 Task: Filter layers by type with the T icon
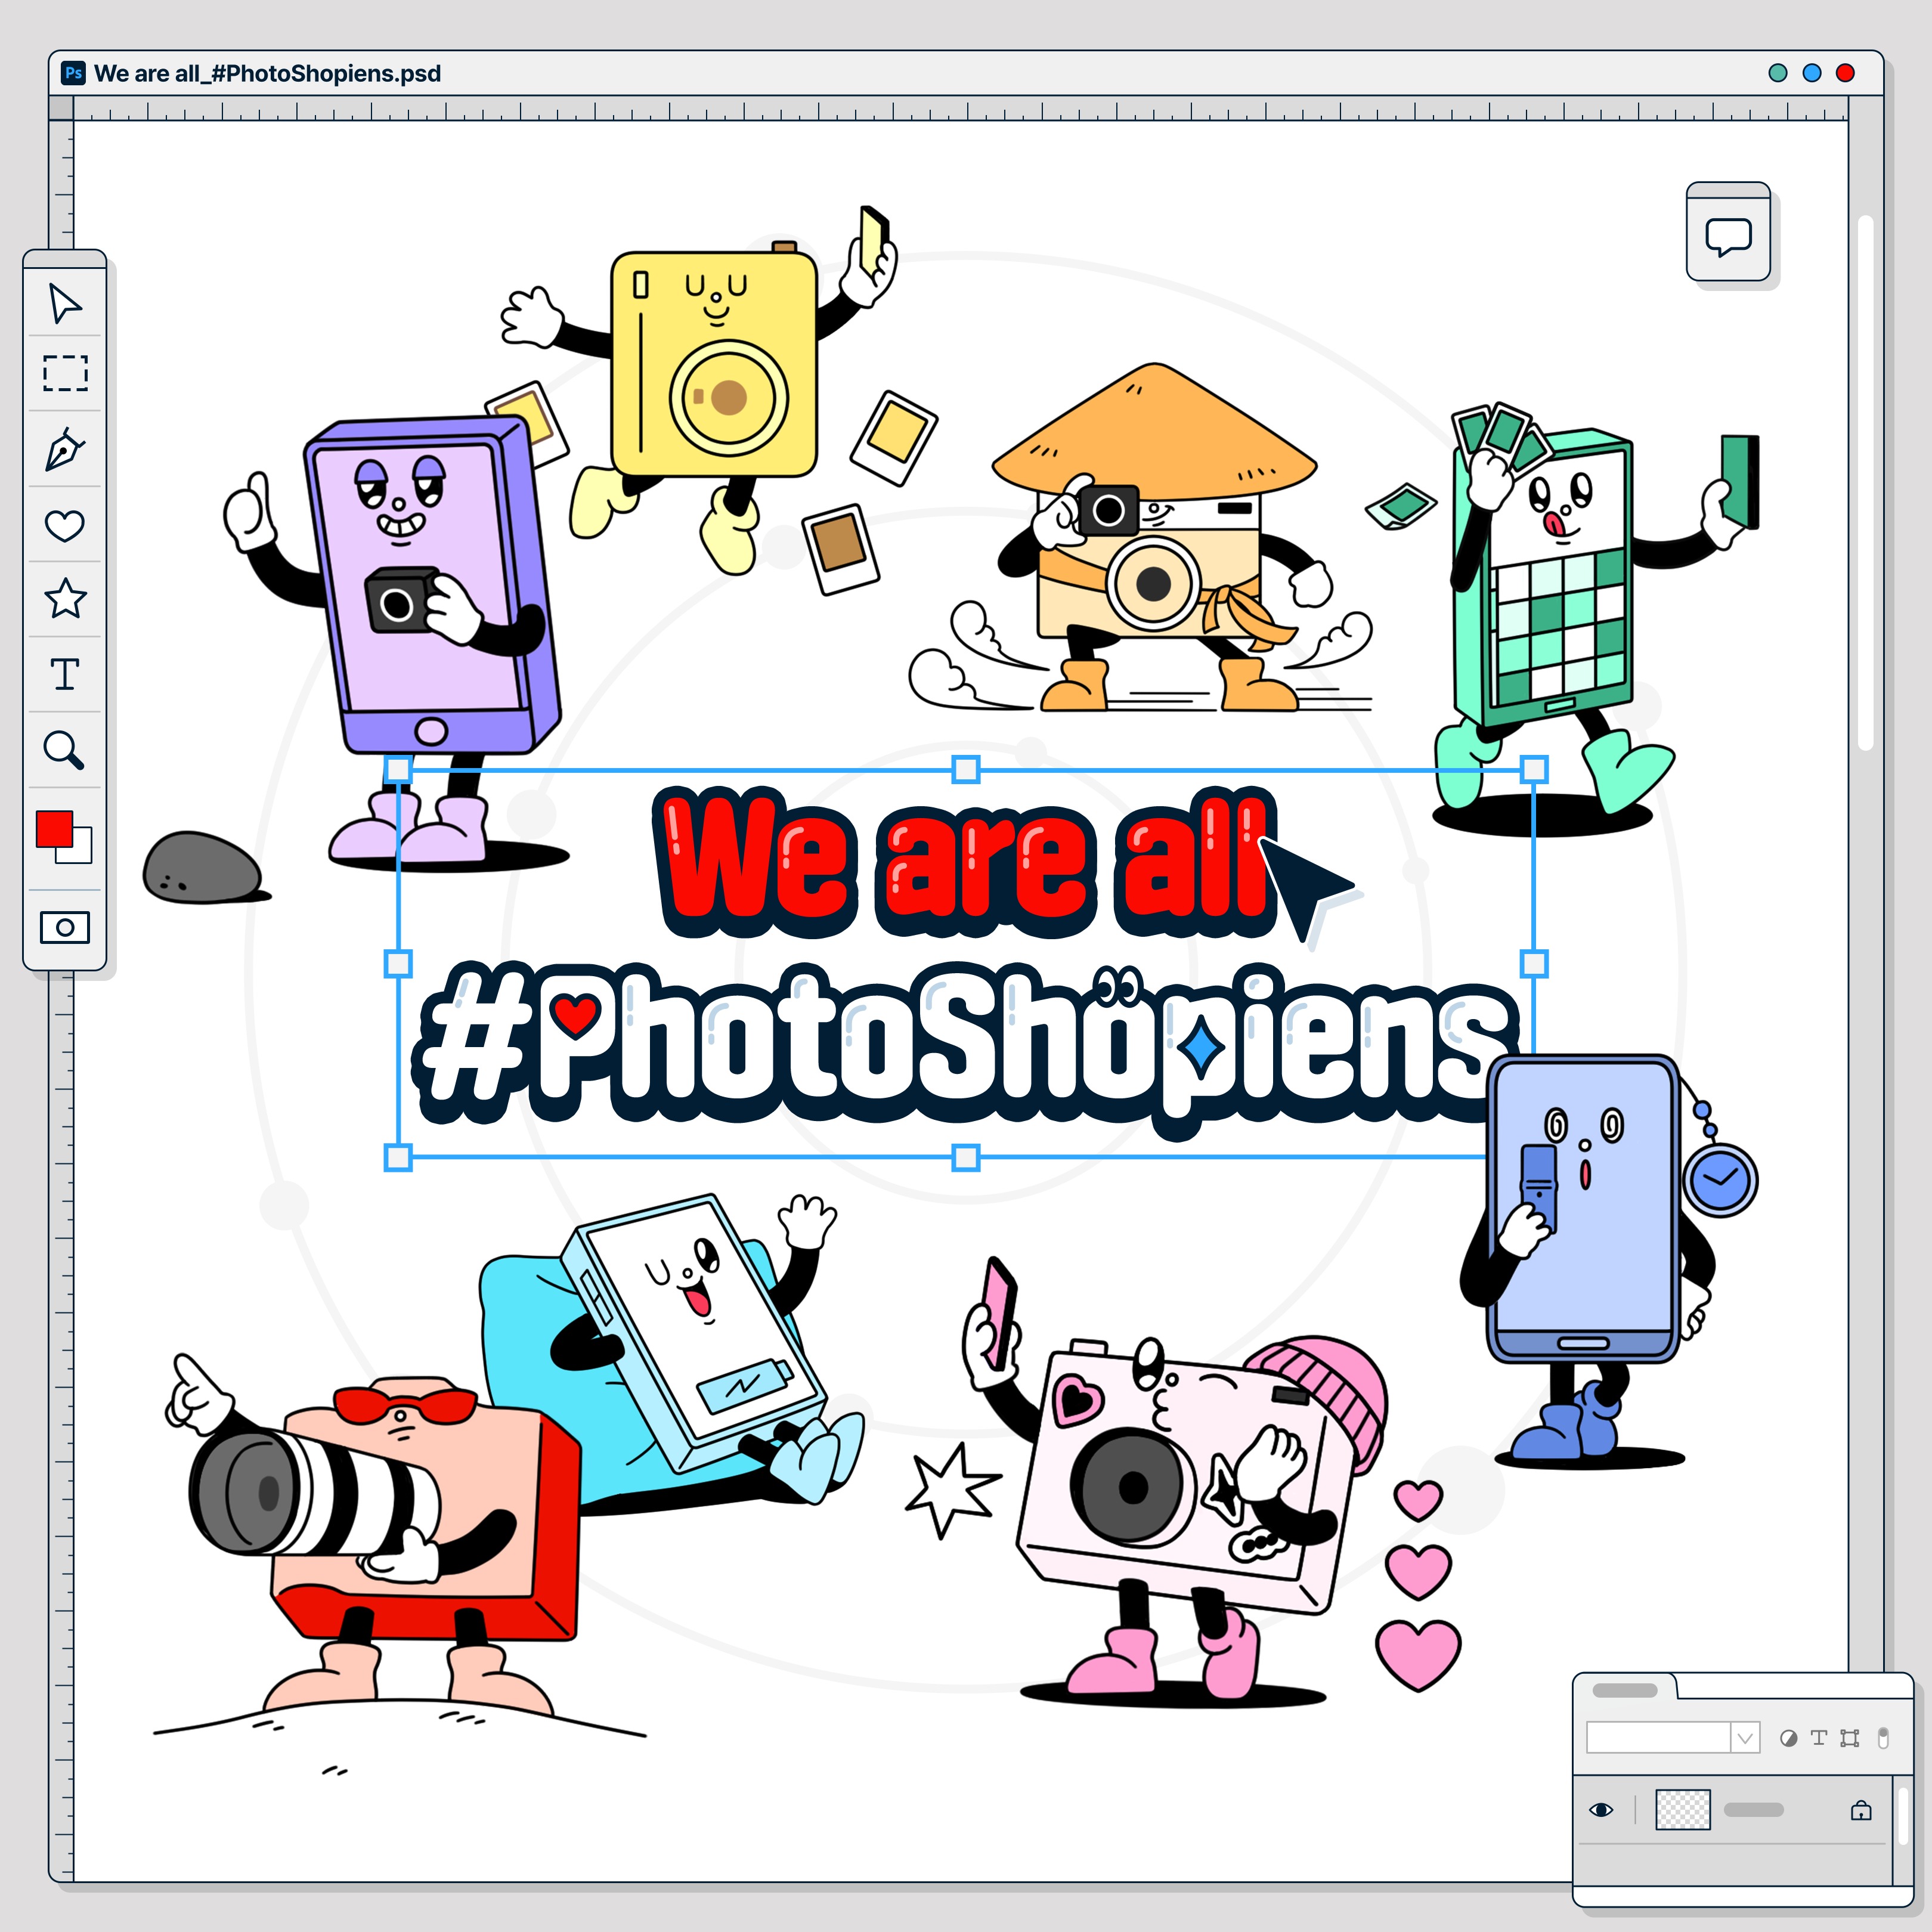coord(1819,1738)
